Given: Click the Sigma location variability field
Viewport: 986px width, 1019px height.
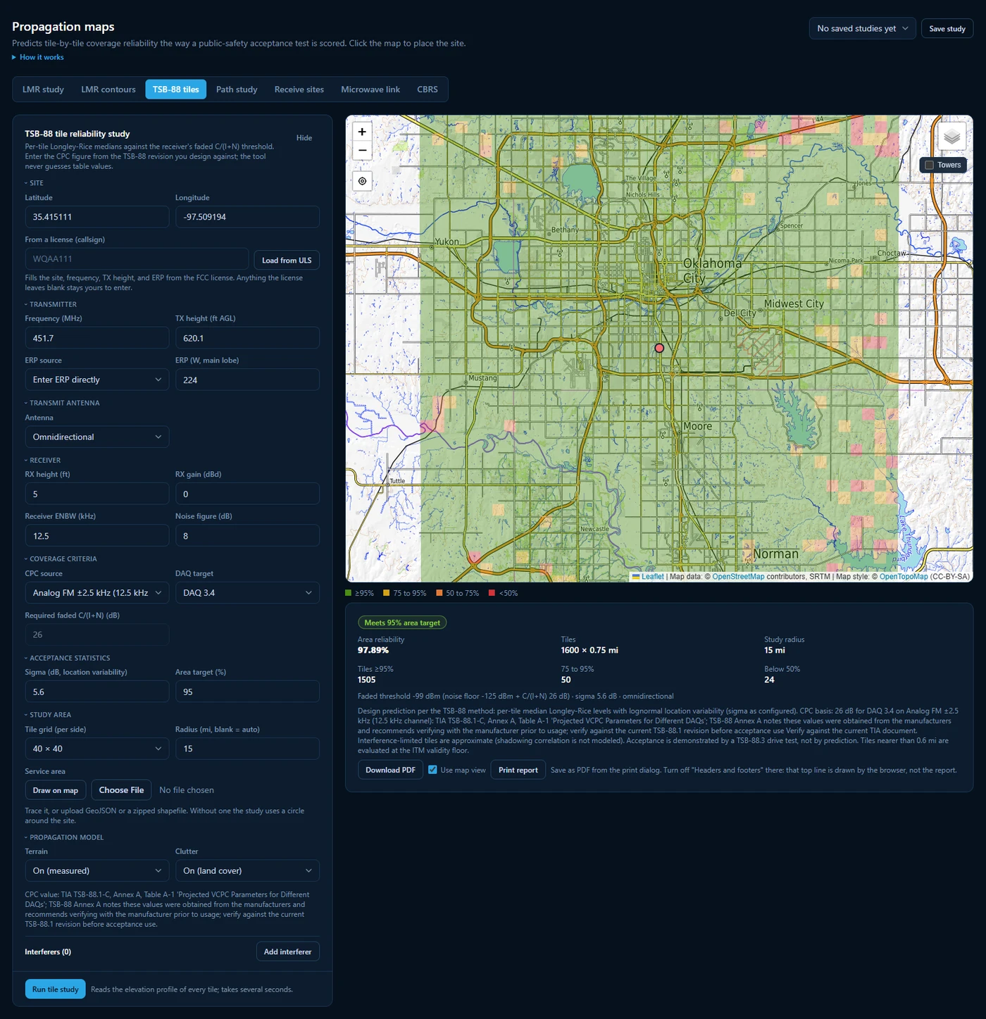Looking at the screenshot, I should (x=97, y=692).
